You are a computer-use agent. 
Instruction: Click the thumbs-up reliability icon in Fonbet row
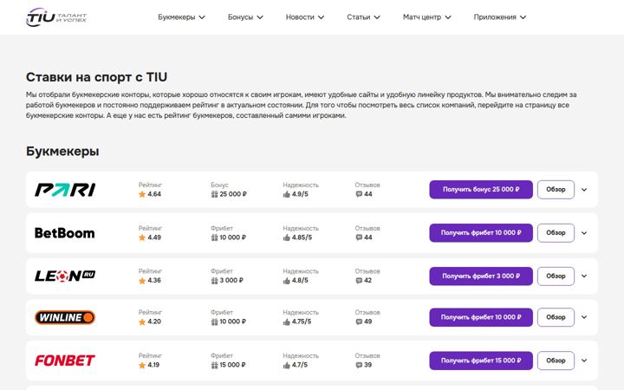(x=287, y=365)
